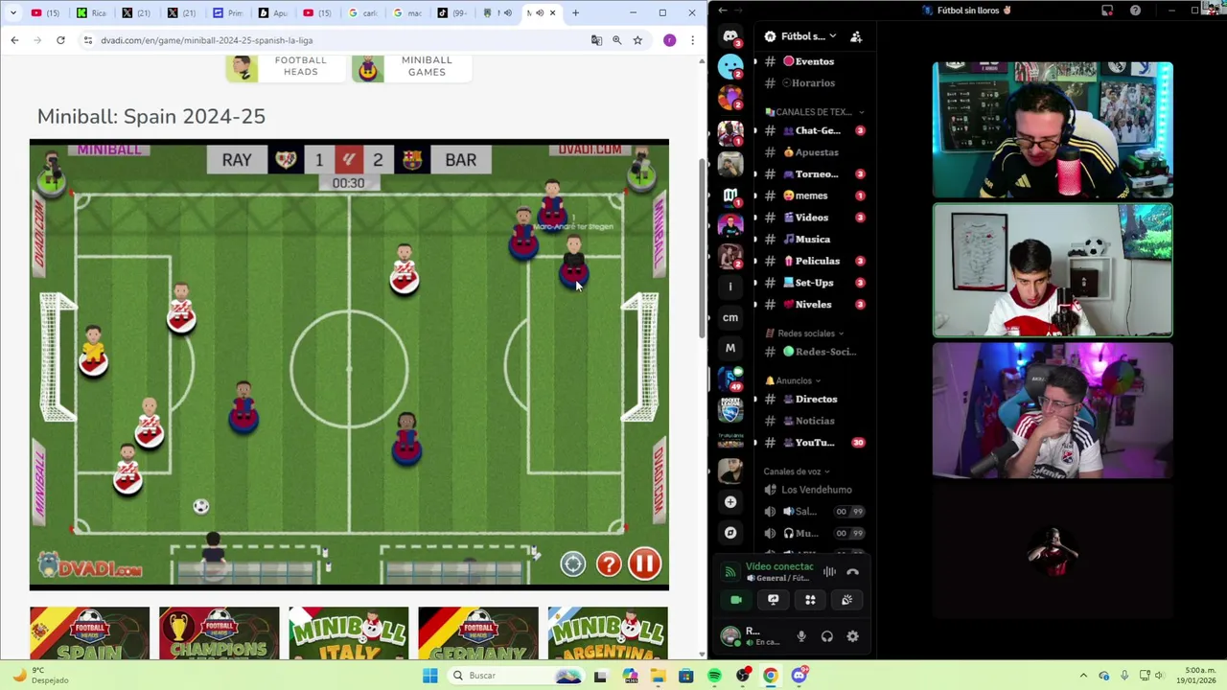The image size is (1227, 690).
Task: Switch to the Google 'carlc' tab
Action: pyautogui.click(x=362, y=13)
